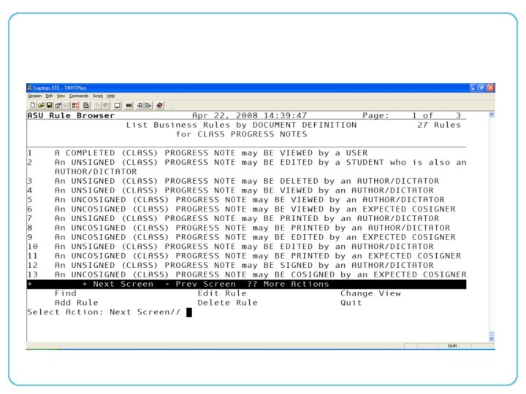Click the greyed Paste toolbar icon
526x394 pixels.
[x=106, y=106]
